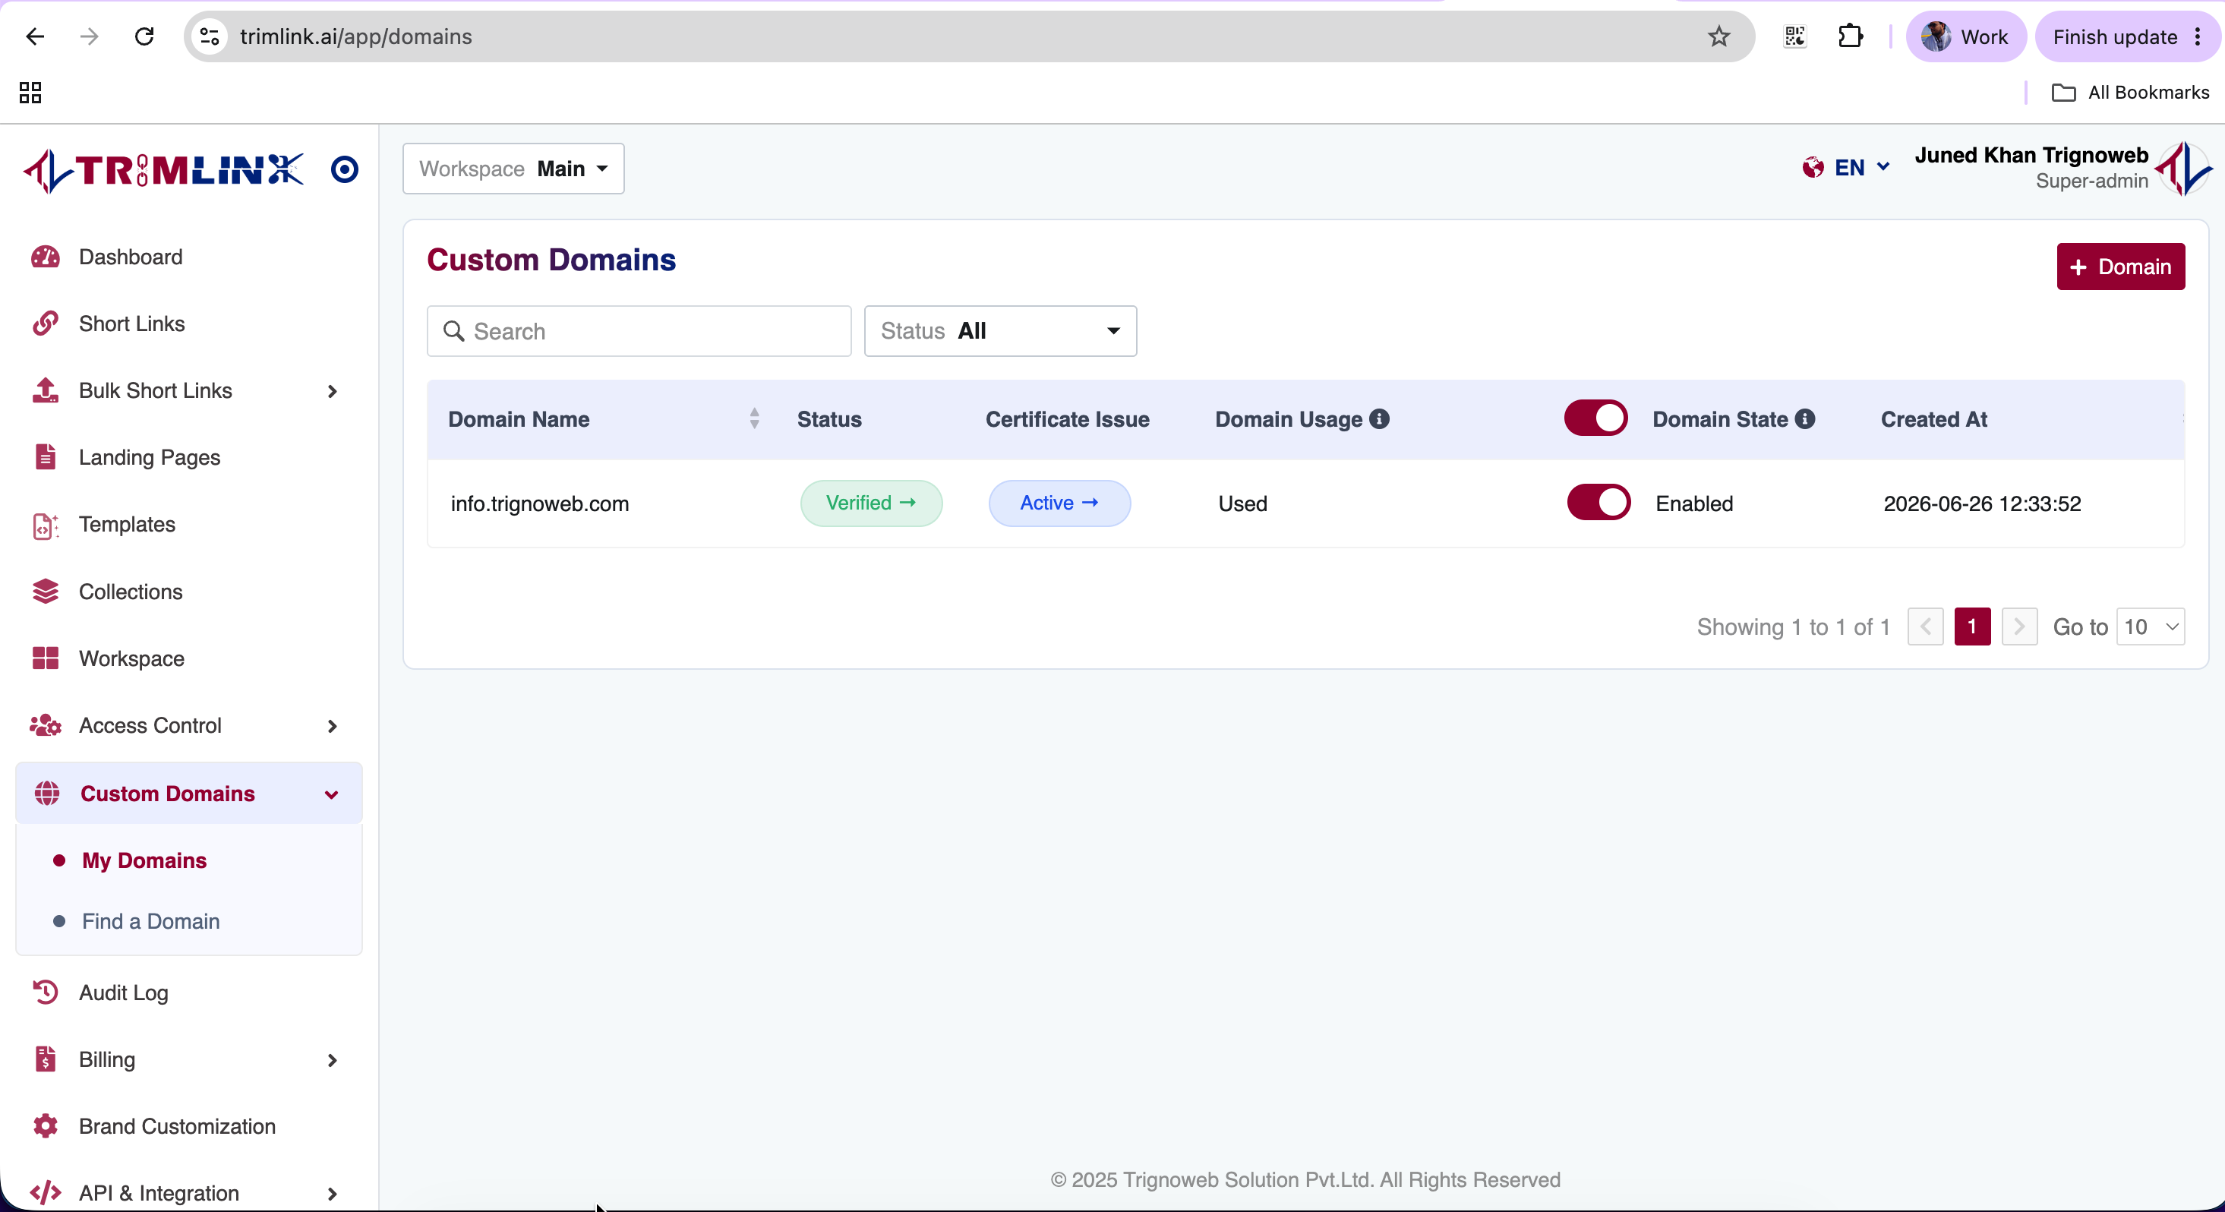
Task: Click the Created At column header
Action: coord(1934,419)
